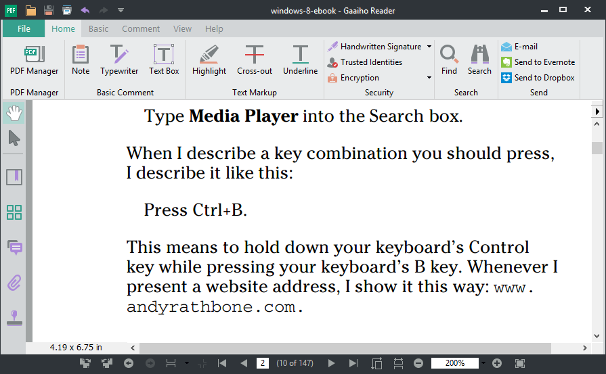The height and width of the screenshot is (374, 606).
Task: Toggle the Bookmarks side panel
Action: tap(14, 177)
